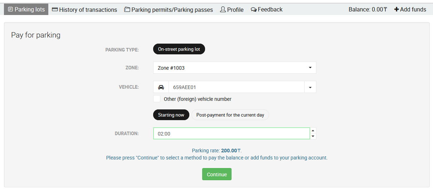
Task: Click the folder icon for parking permits
Action: (x=127, y=10)
